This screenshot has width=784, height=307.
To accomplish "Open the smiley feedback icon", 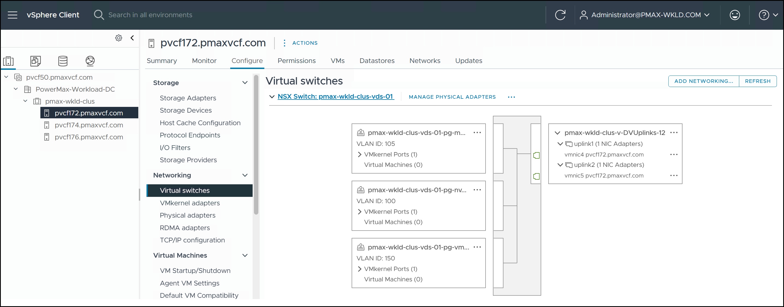I will pos(735,15).
